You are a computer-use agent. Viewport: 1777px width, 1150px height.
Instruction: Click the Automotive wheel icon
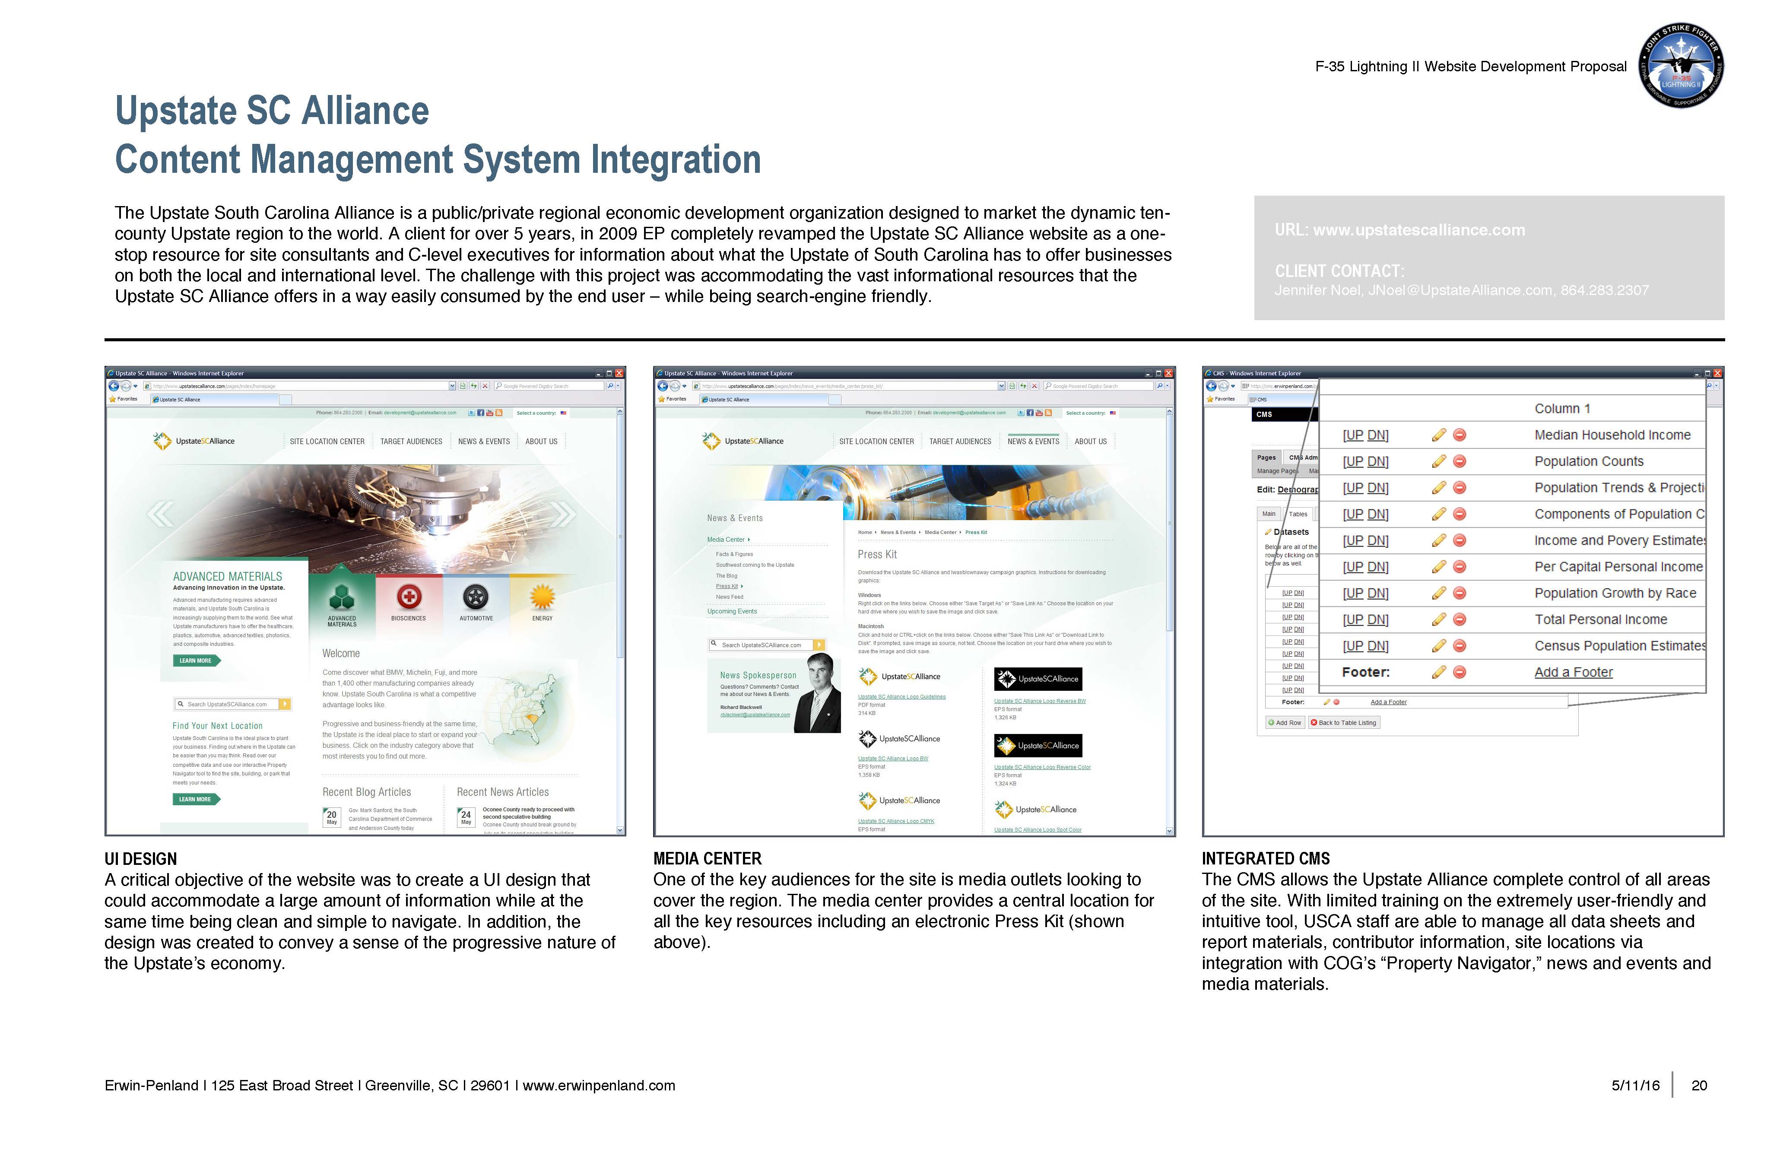click(x=476, y=597)
